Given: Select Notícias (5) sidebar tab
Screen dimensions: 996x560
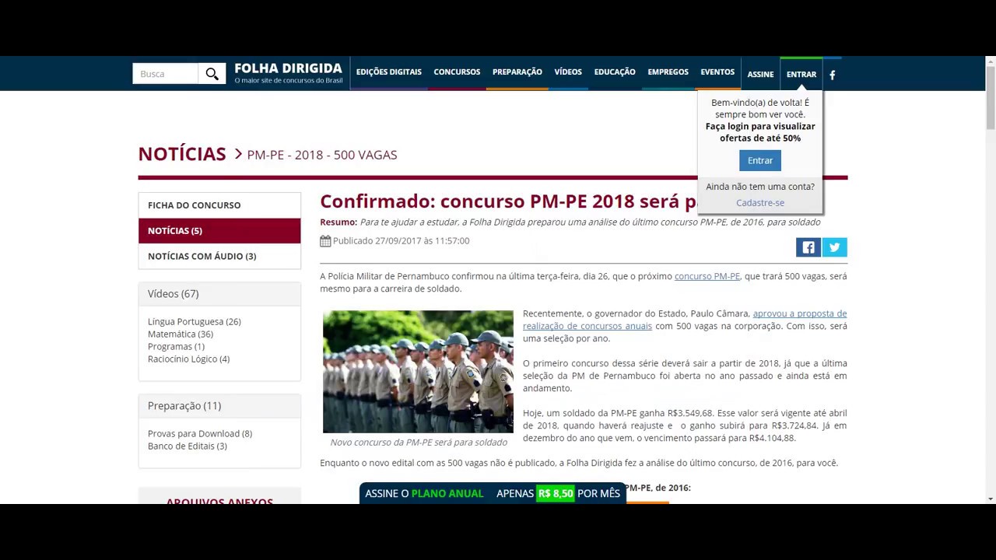Looking at the screenshot, I should [x=219, y=231].
